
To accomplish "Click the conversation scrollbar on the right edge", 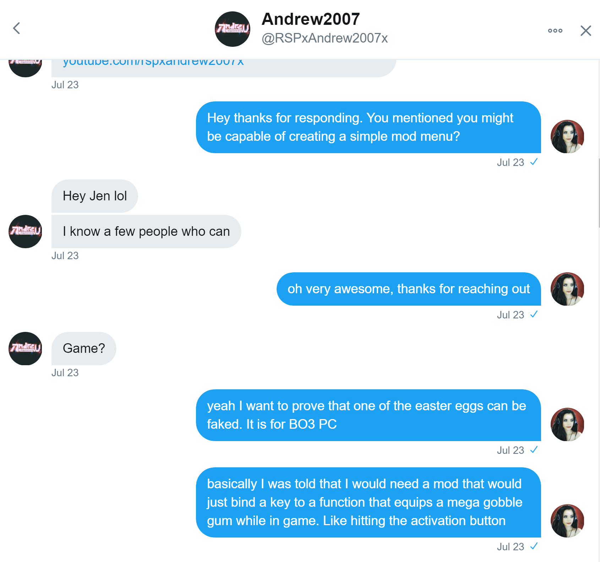I will (x=599, y=193).
